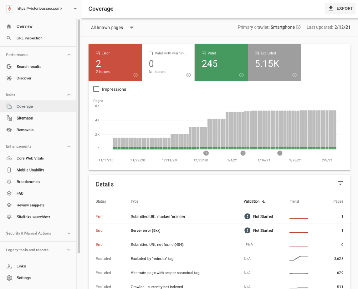Open the Server error (5xx) row
Screen dimensions: 358x289
point(145,231)
